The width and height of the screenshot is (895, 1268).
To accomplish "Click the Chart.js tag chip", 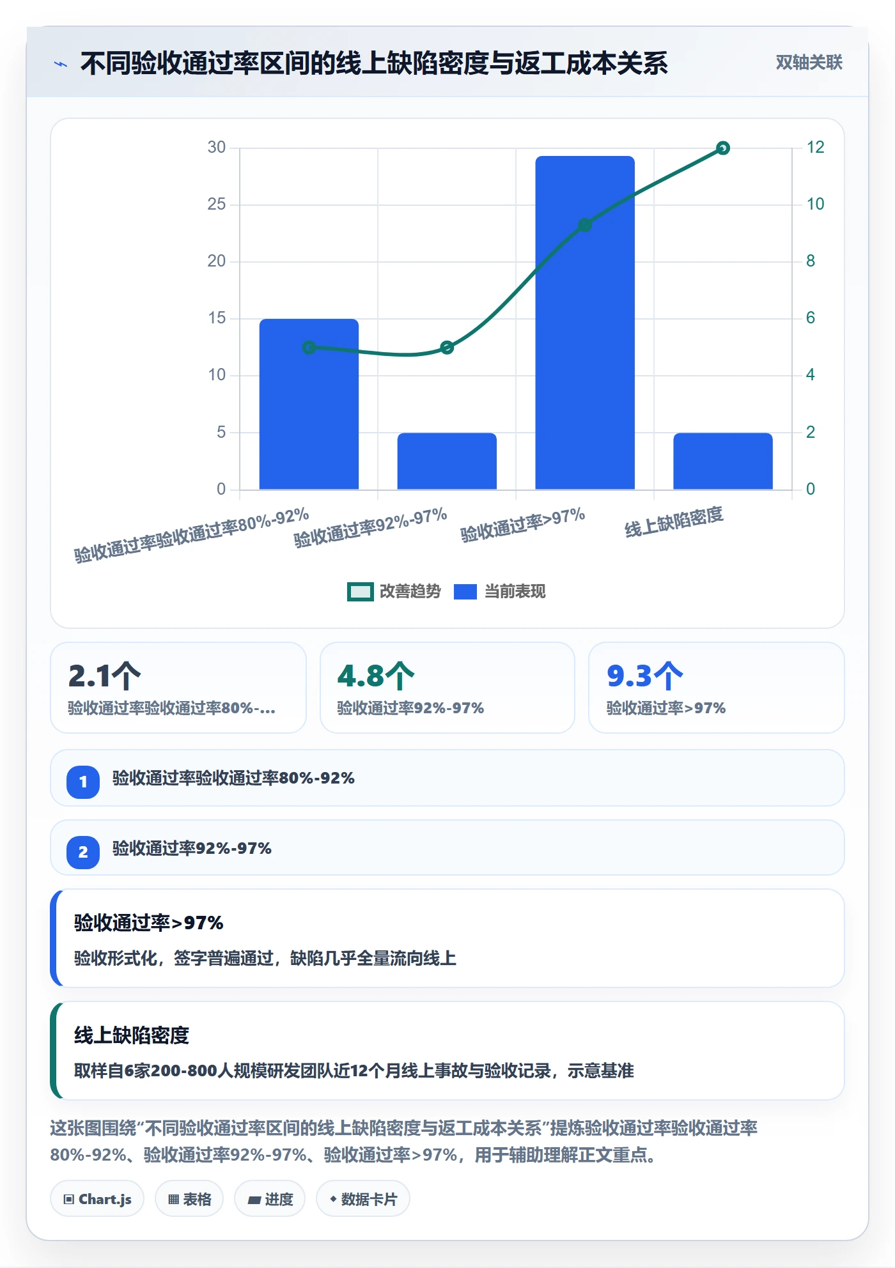I will (97, 1199).
